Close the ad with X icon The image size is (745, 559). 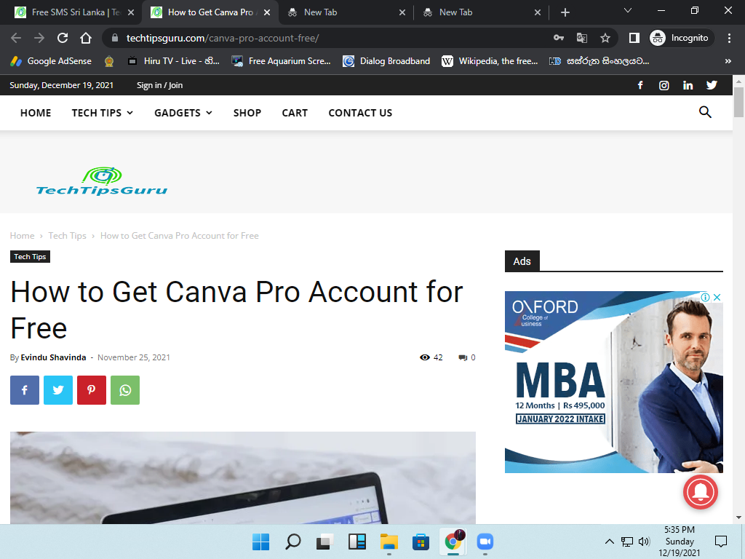point(717,297)
